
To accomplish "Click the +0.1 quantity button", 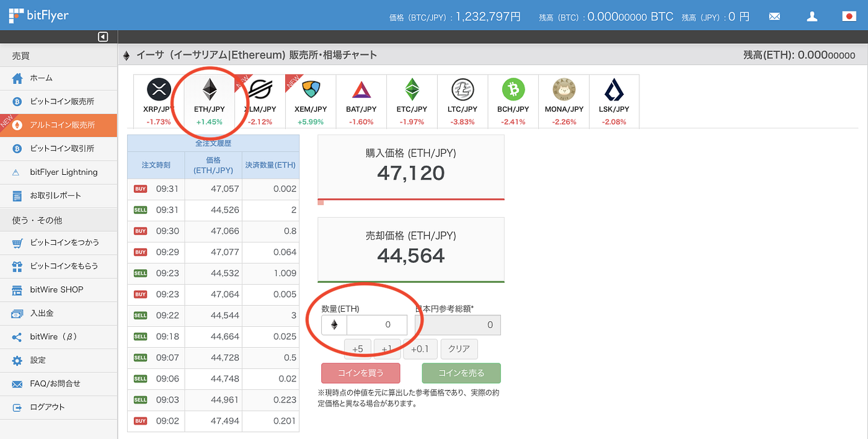I will tap(420, 349).
